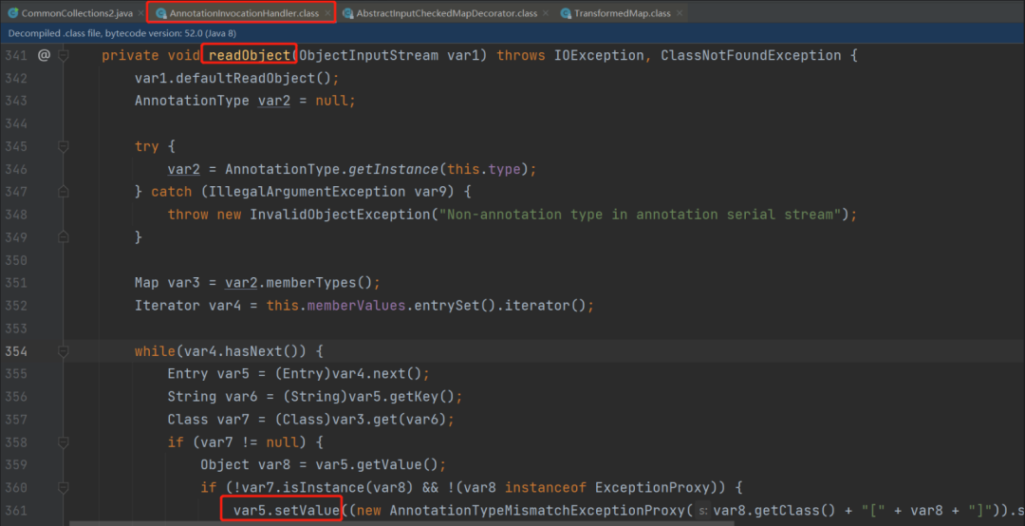
Task: Click line number 343 in the gutter
Action: pos(16,101)
